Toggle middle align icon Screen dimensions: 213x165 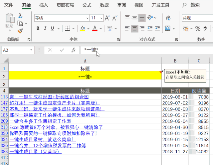tap(134, 18)
